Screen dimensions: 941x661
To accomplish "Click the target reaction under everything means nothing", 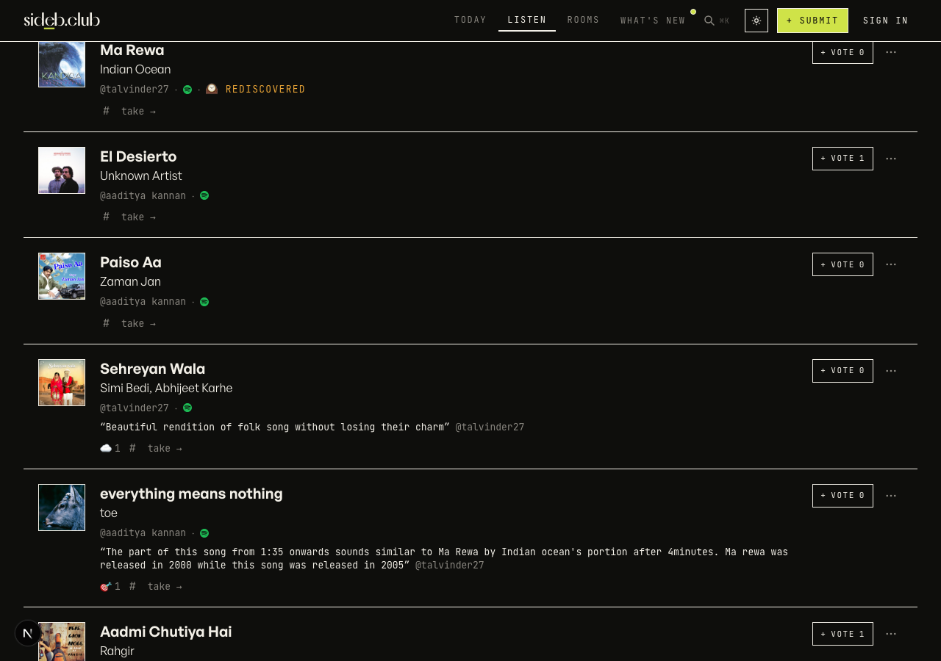I will 110,586.
